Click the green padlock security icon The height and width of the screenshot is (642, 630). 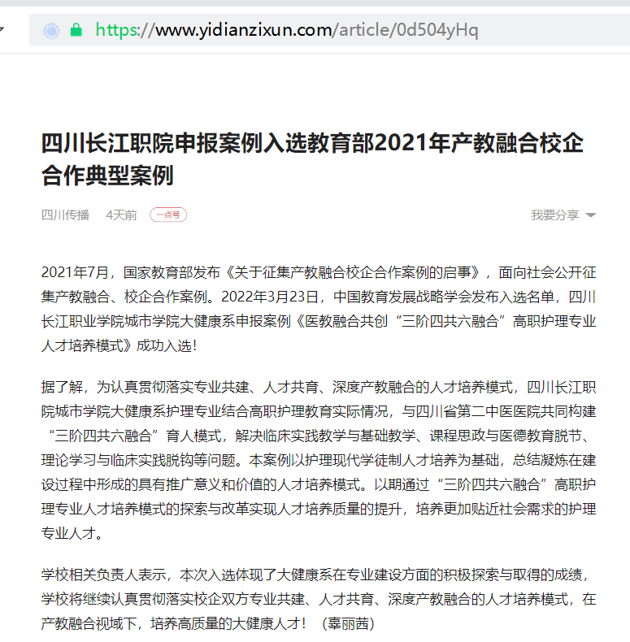[76, 30]
